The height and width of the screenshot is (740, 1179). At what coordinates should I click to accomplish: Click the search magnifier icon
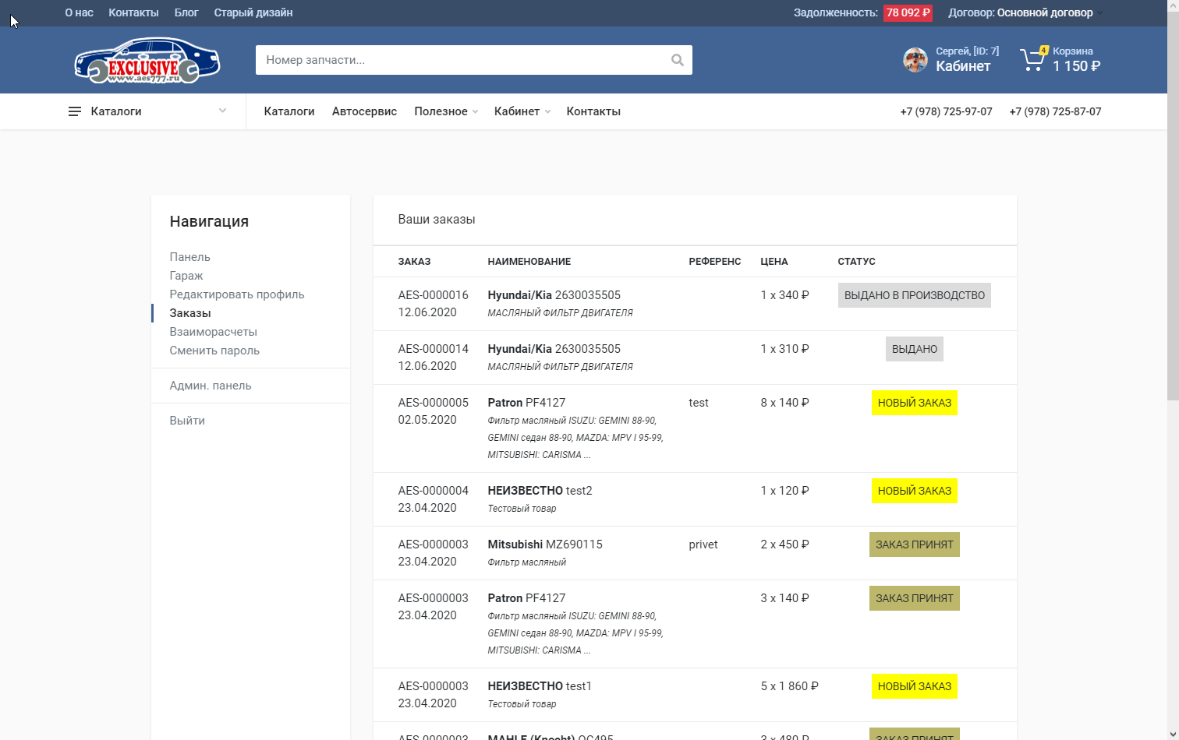677,60
